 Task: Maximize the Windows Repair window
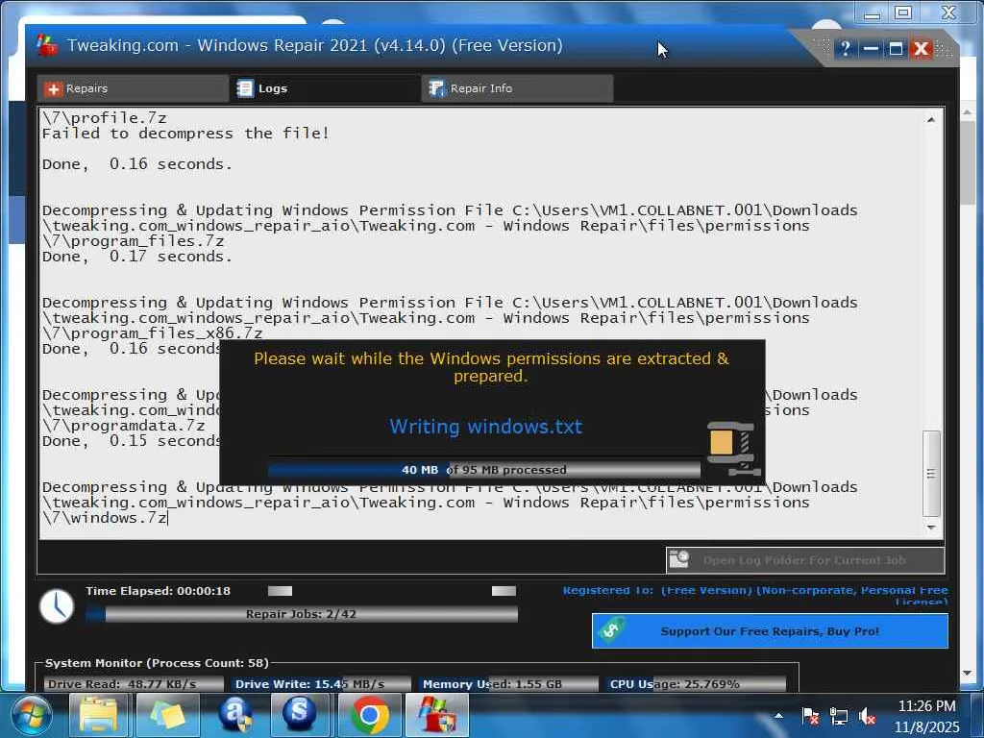[896, 48]
